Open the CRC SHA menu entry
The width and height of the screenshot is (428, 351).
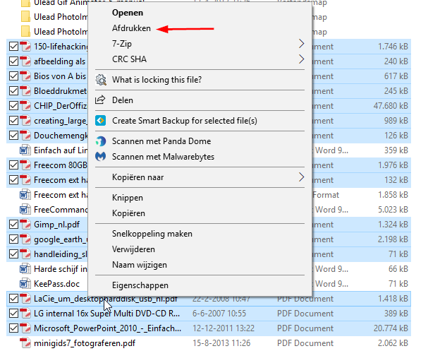[129, 59]
